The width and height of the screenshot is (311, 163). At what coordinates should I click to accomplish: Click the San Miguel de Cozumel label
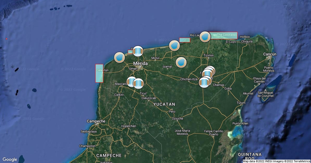click(x=265, y=94)
